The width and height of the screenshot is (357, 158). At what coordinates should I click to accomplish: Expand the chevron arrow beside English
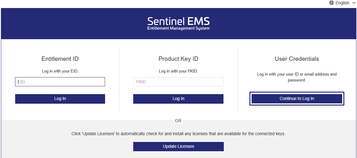pyautogui.click(x=354, y=3)
